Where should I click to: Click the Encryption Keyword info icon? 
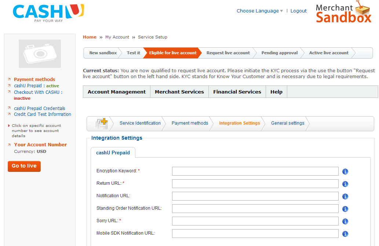pos(345,172)
